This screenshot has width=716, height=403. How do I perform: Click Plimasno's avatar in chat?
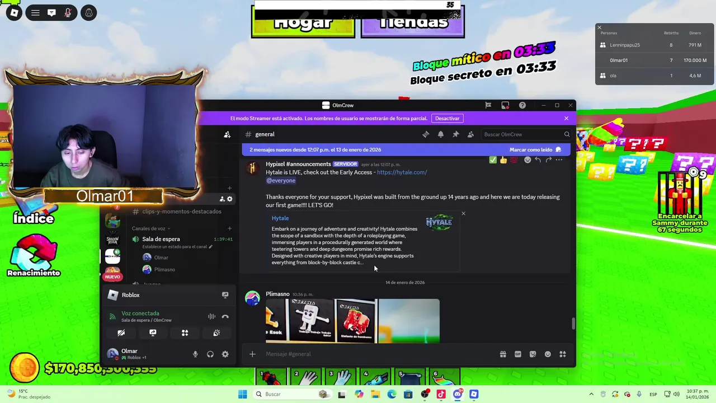[x=252, y=298]
